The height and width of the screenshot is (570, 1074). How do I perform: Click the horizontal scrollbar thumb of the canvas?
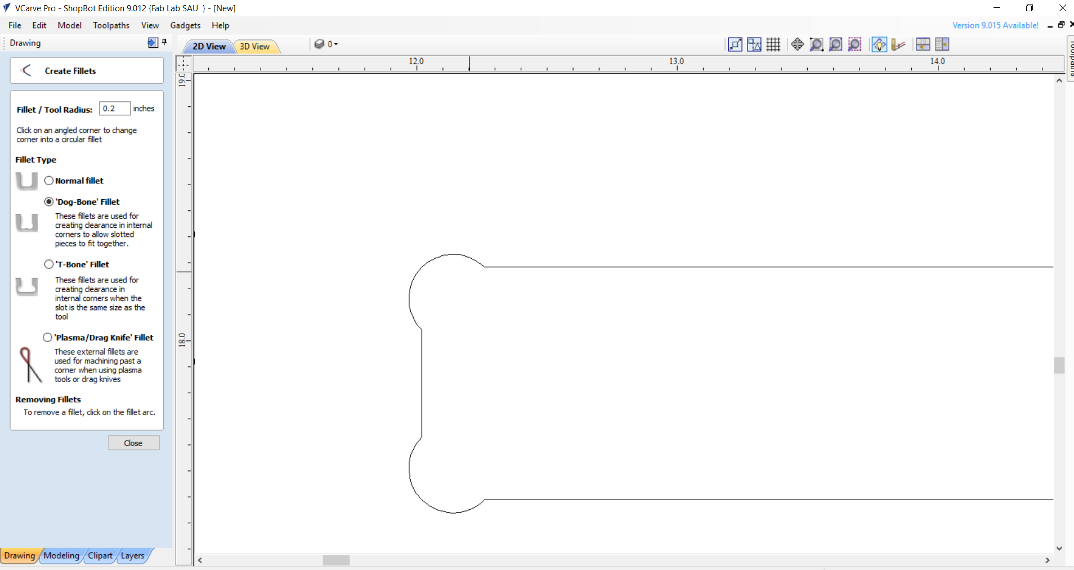336,560
